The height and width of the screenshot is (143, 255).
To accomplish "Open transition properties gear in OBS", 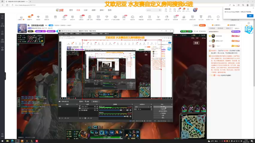I will (151, 107).
